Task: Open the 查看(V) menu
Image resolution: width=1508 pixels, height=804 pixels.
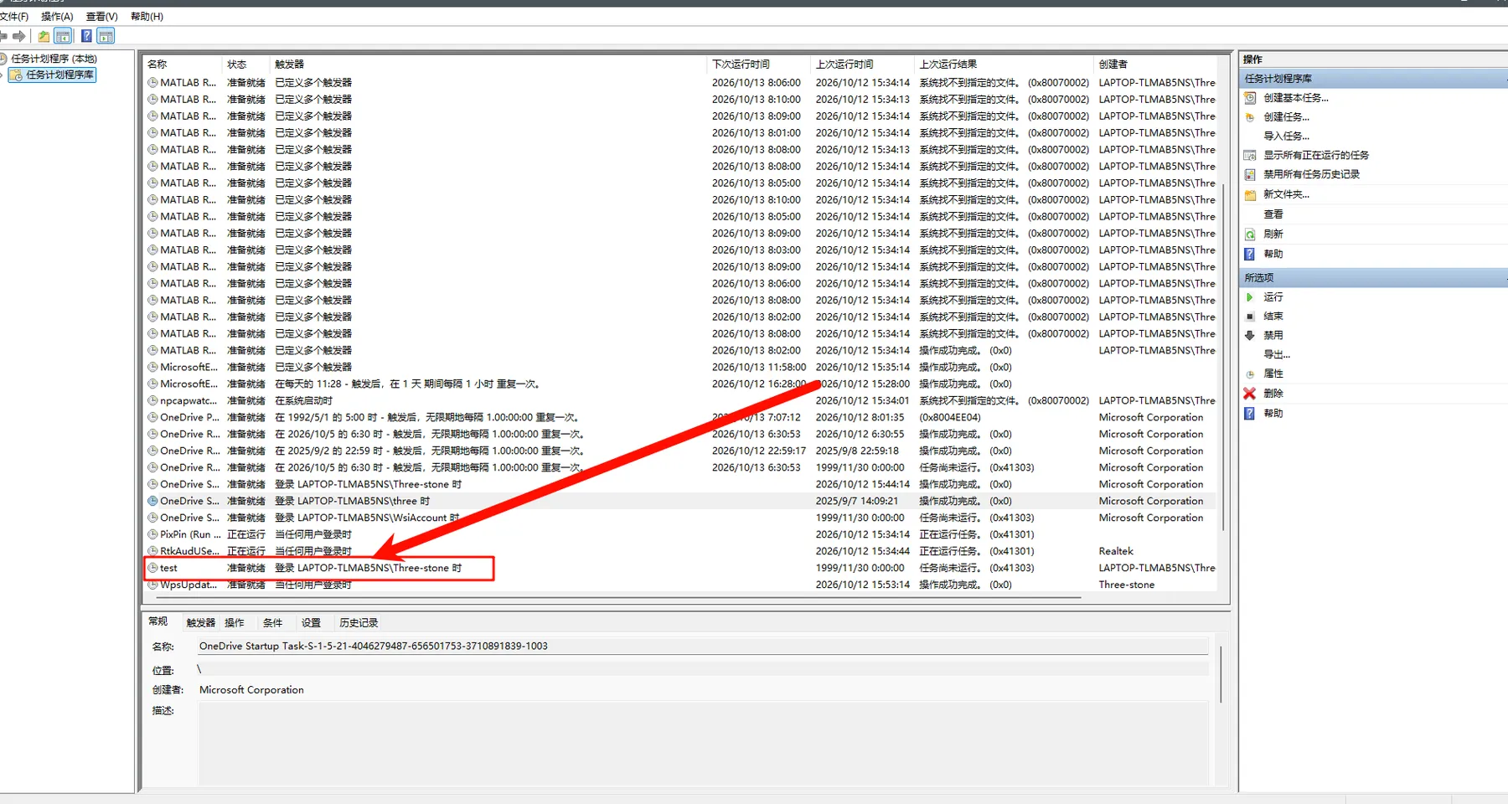Action: pyautogui.click(x=101, y=16)
